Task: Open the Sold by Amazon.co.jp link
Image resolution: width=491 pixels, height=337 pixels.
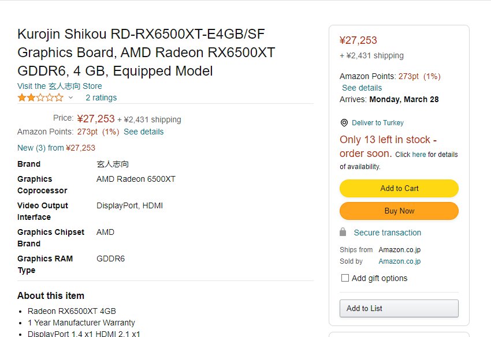Action: pyautogui.click(x=399, y=261)
